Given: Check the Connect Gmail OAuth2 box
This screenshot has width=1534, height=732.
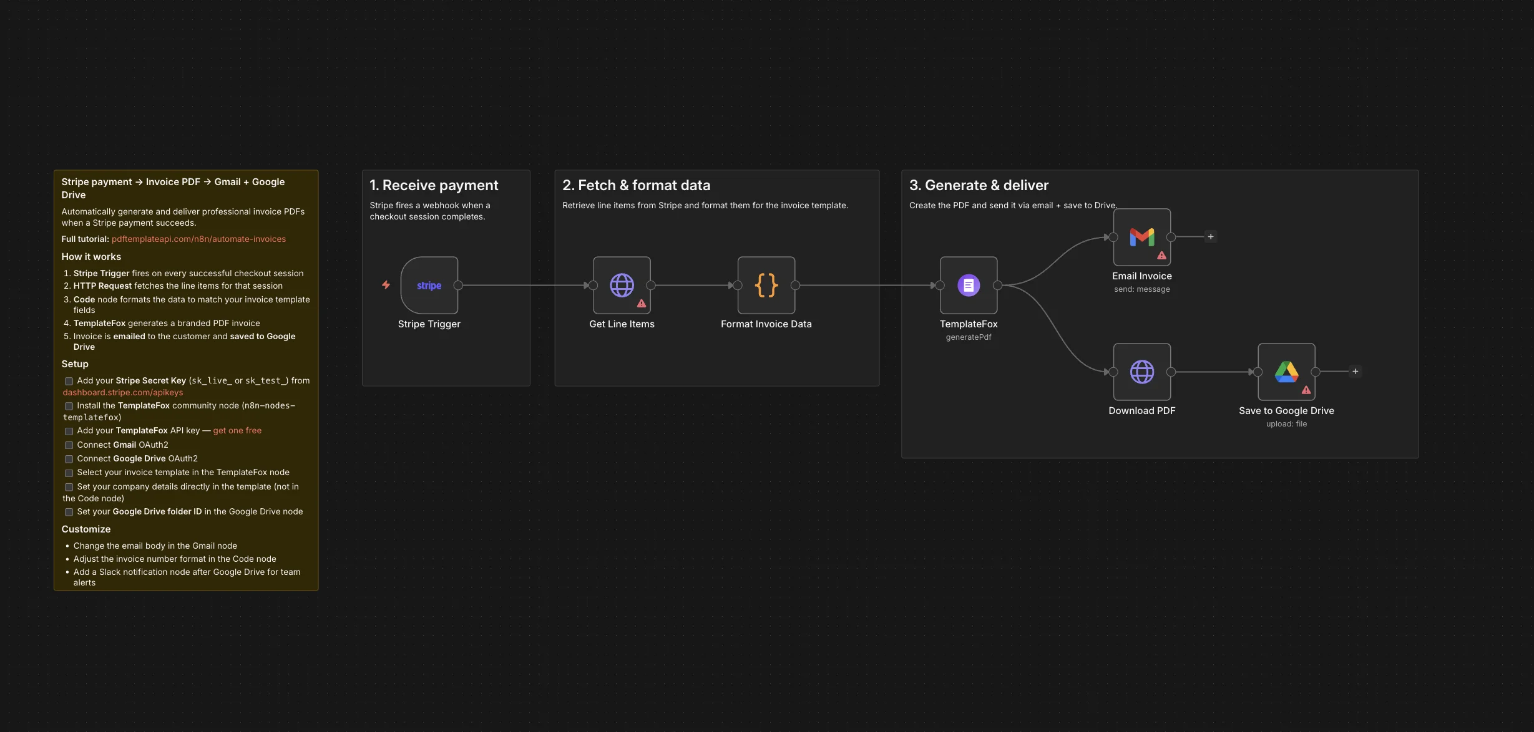Looking at the screenshot, I should (69, 445).
